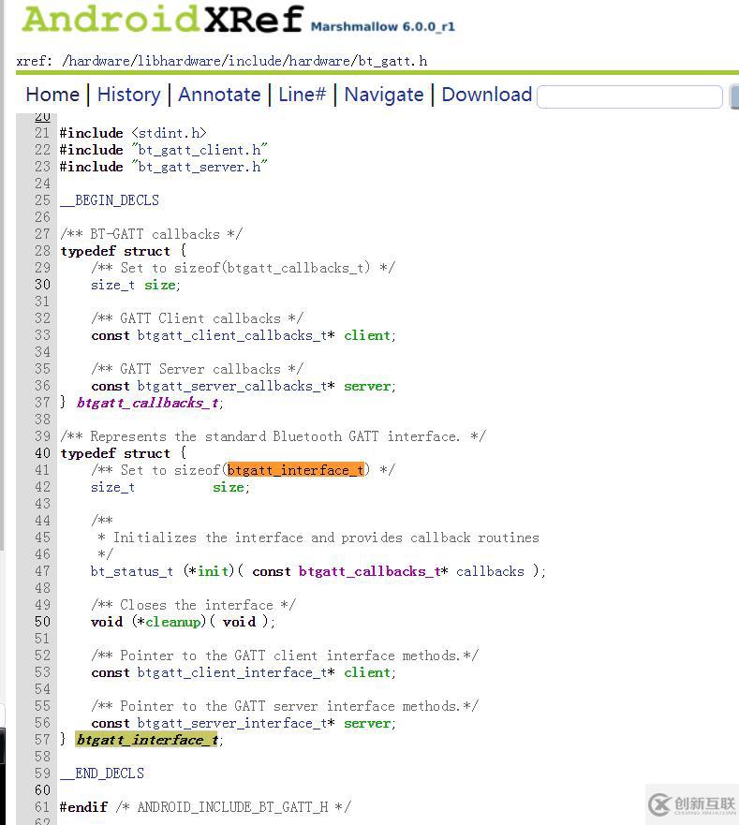Click line number 40
This screenshot has height=825, width=739.
point(43,453)
